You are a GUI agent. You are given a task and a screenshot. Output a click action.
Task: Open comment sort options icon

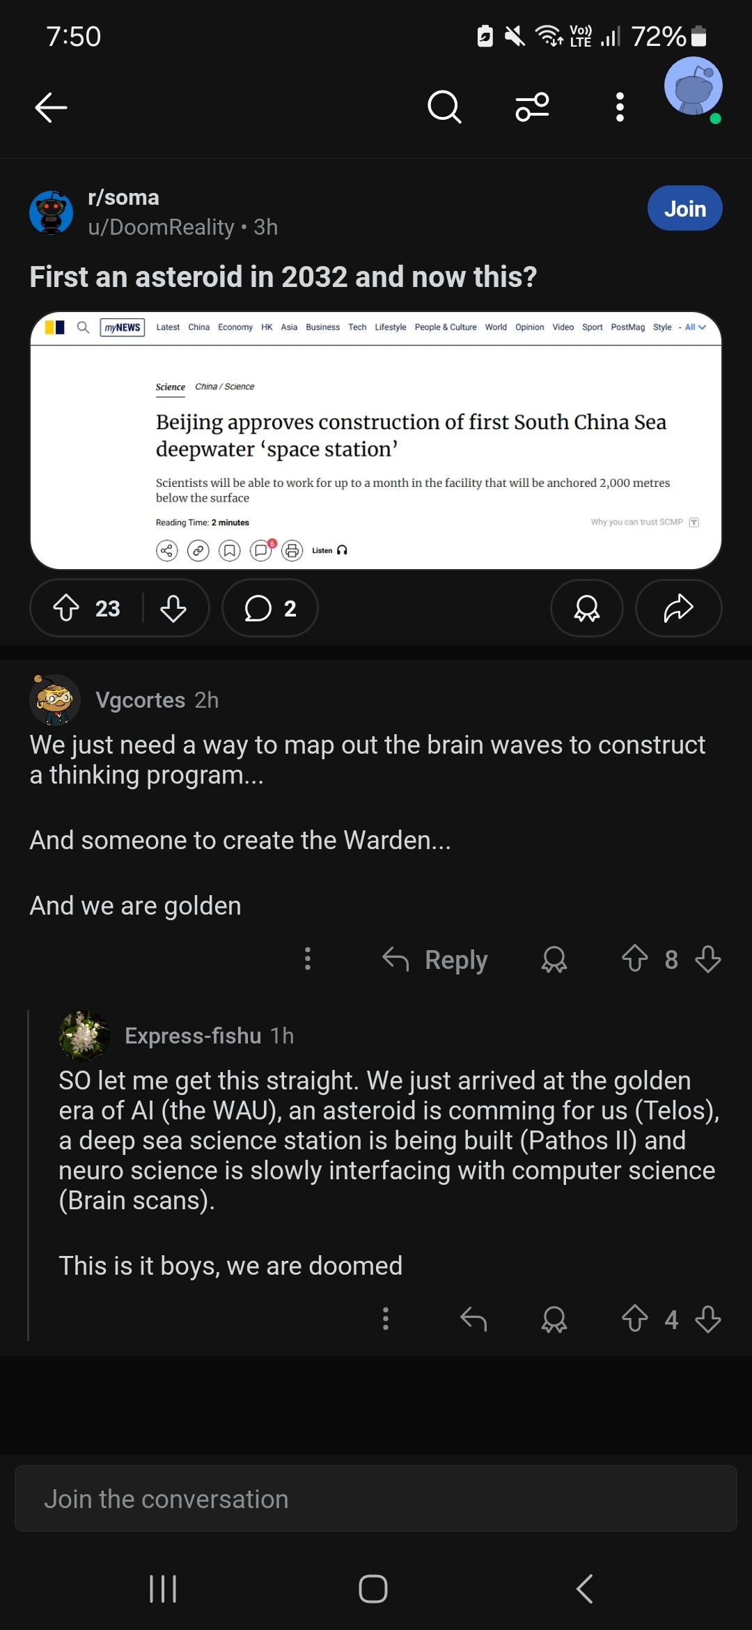(533, 107)
